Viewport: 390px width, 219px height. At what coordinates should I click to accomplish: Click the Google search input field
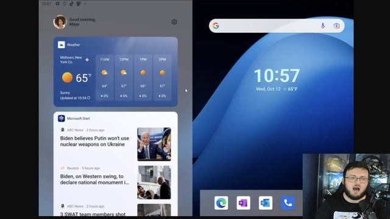pyautogui.click(x=277, y=26)
